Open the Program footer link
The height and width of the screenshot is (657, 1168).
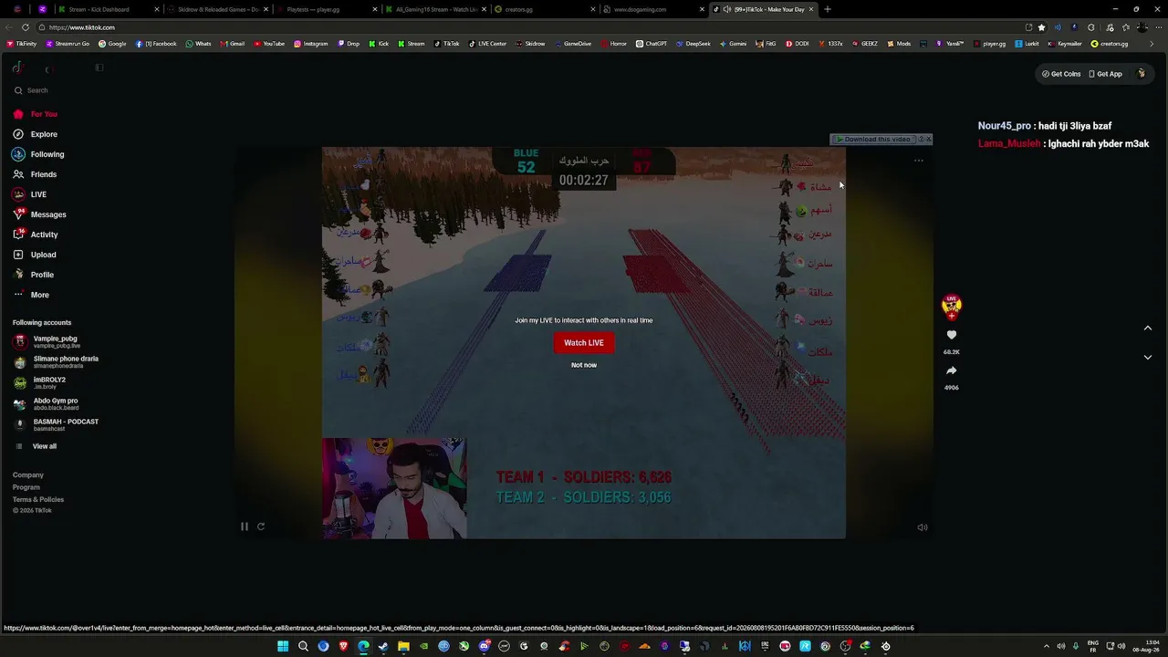point(26,487)
